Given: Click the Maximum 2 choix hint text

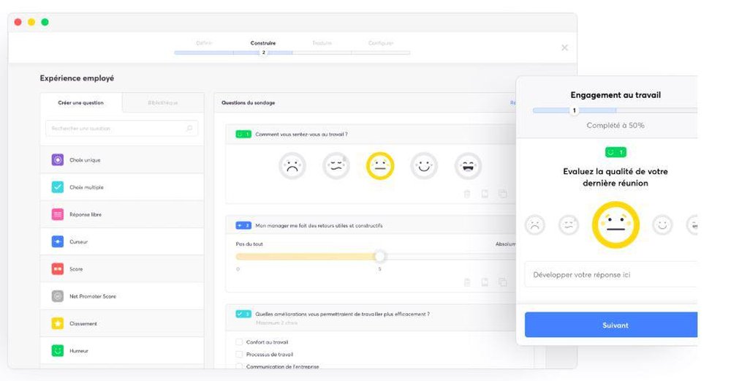Looking at the screenshot, I should (276, 322).
